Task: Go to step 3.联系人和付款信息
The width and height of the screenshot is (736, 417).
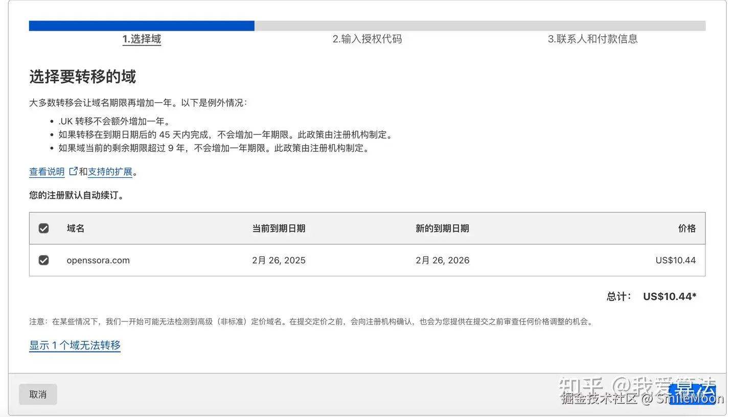Action: 593,39
